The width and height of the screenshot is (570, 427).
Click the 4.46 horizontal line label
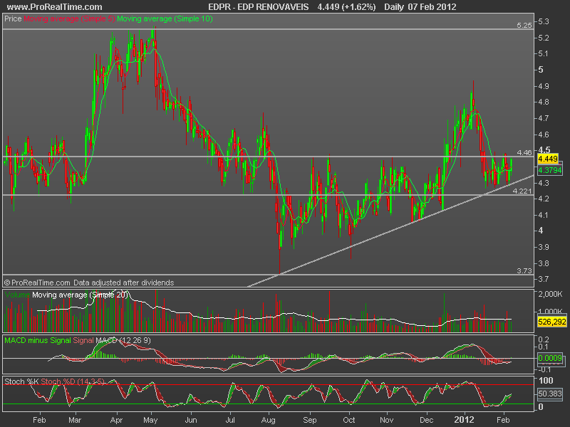524,152
